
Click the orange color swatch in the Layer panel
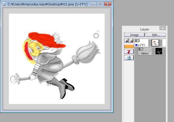(129, 46)
